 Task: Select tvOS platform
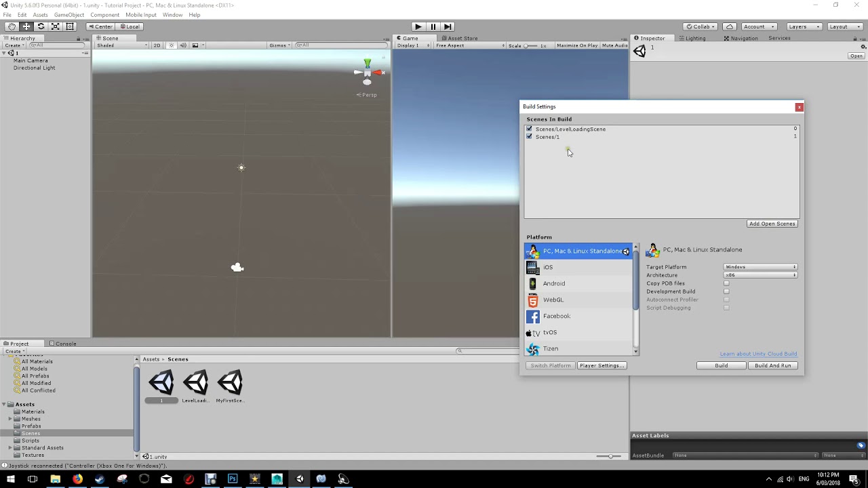click(x=578, y=332)
